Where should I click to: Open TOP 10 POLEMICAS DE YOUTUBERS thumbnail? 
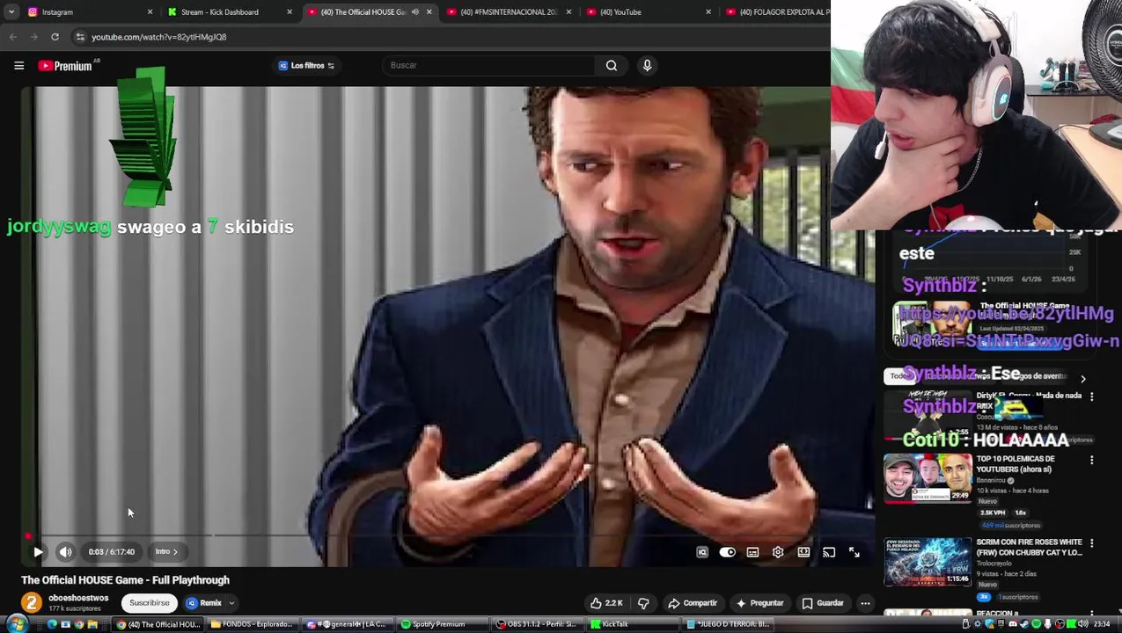(x=928, y=478)
